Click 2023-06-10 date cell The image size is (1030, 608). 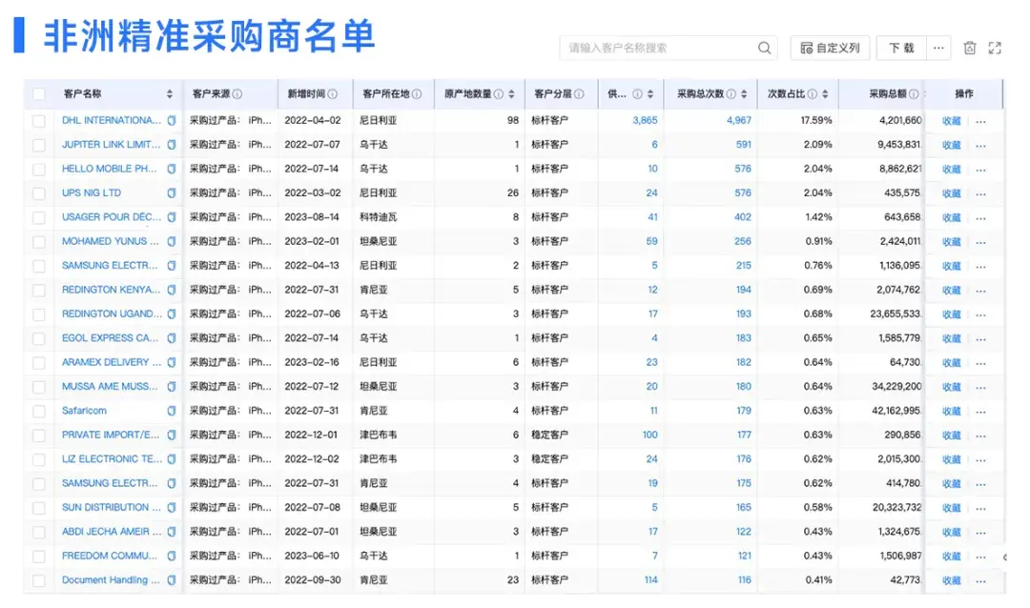312,556
